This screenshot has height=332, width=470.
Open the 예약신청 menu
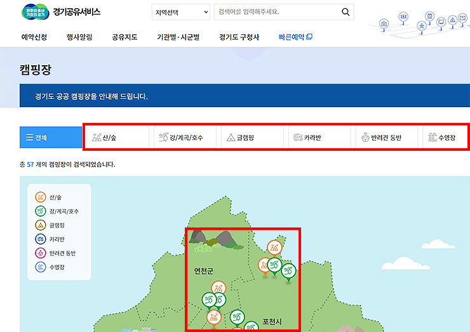pyautogui.click(x=34, y=37)
